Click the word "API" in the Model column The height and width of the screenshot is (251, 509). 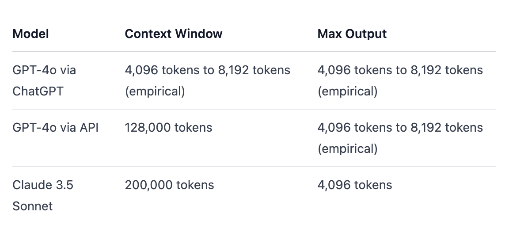click(89, 128)
